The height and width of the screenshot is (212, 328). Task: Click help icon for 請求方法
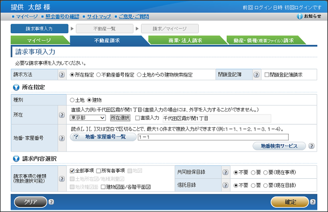pyautogui.click(x=62, y=75)
